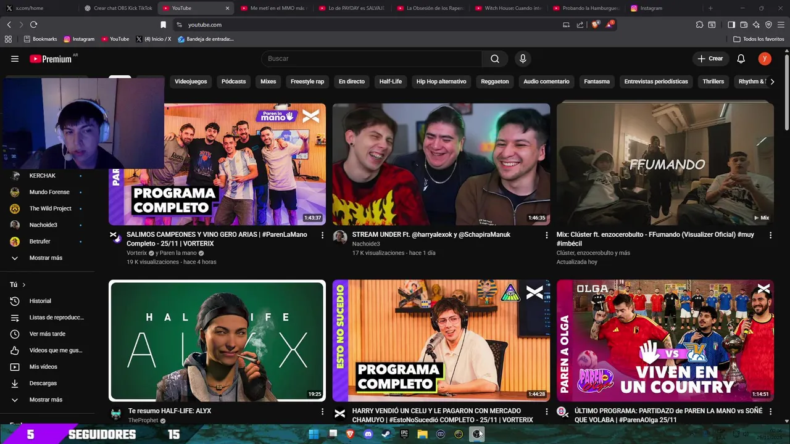Open the Crear menu button

click(x=710, y=59)
